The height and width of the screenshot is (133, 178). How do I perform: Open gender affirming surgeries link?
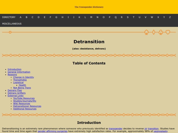click(x=52, y=131)
